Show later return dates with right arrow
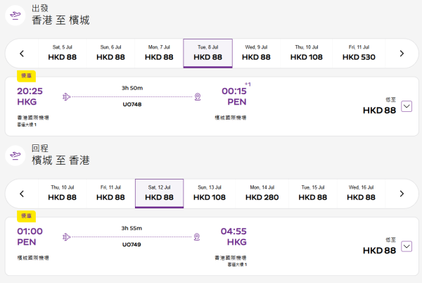The image size is (422, 283). 402,194
